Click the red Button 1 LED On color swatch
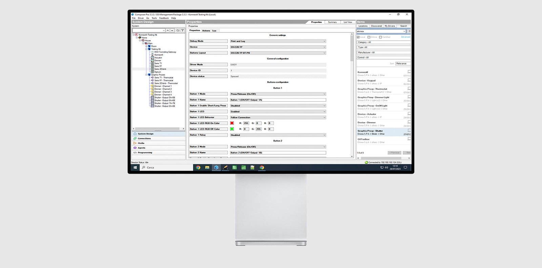This screenshot has height=268, width=542. coord(232,123)
